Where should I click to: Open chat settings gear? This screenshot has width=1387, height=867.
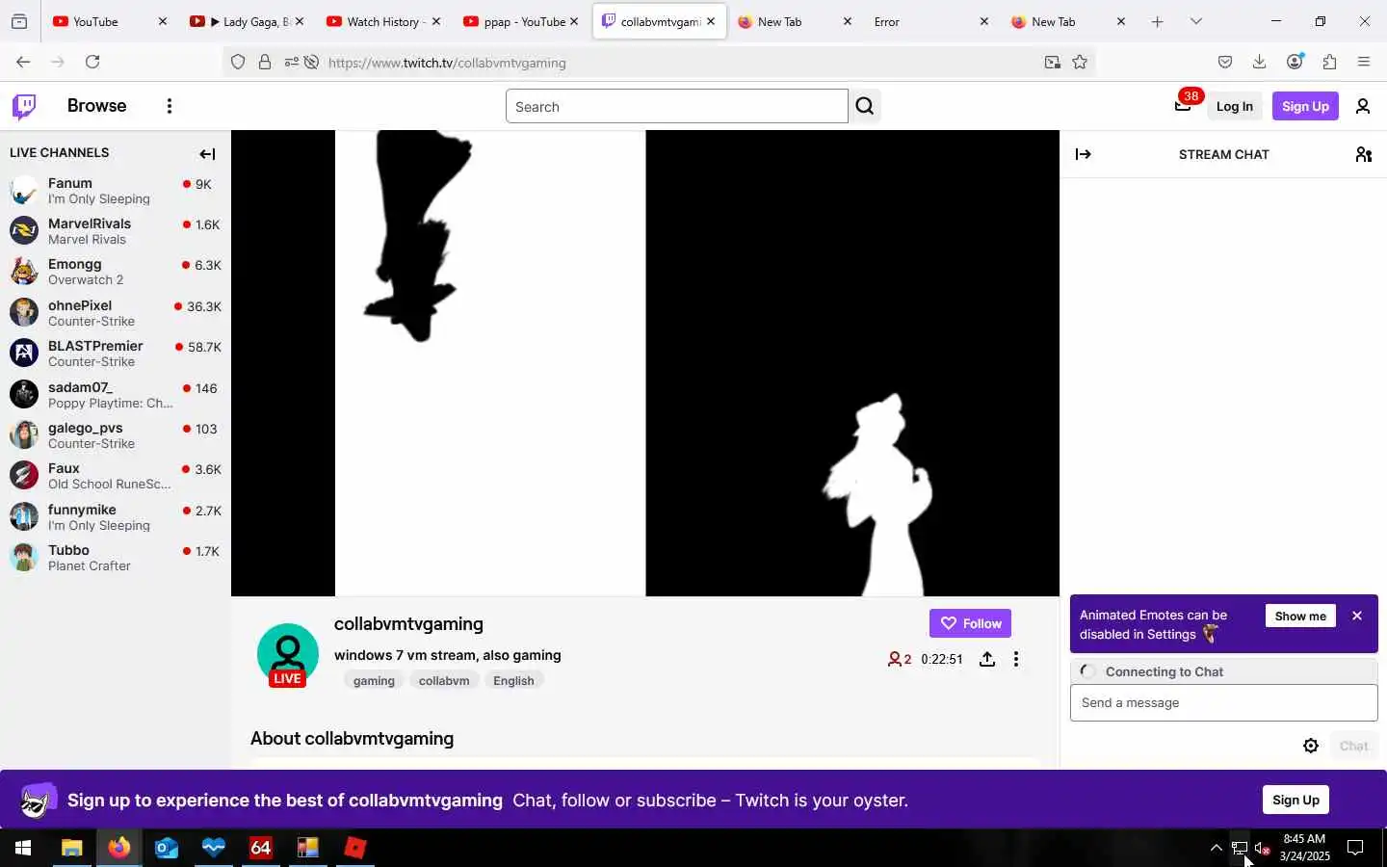(x=1311, y=746)
